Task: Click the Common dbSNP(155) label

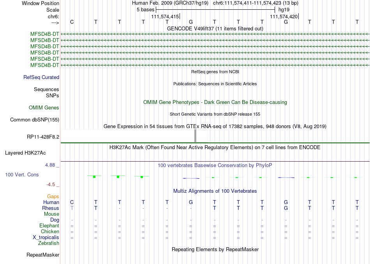Action: pyautogui.click(x=35, y=120)
